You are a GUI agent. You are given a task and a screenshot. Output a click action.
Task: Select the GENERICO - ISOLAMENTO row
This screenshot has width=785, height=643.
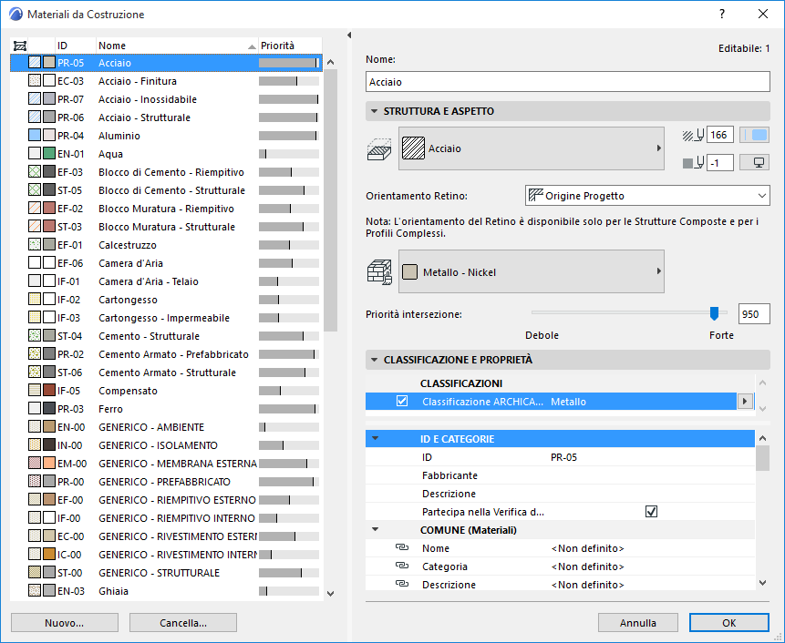(x=166, y=445)
